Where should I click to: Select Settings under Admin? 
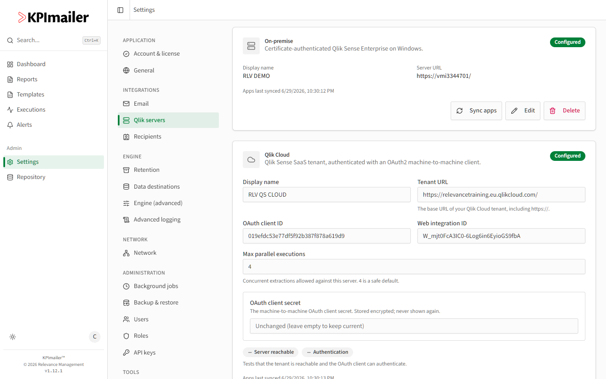(53, 162)
